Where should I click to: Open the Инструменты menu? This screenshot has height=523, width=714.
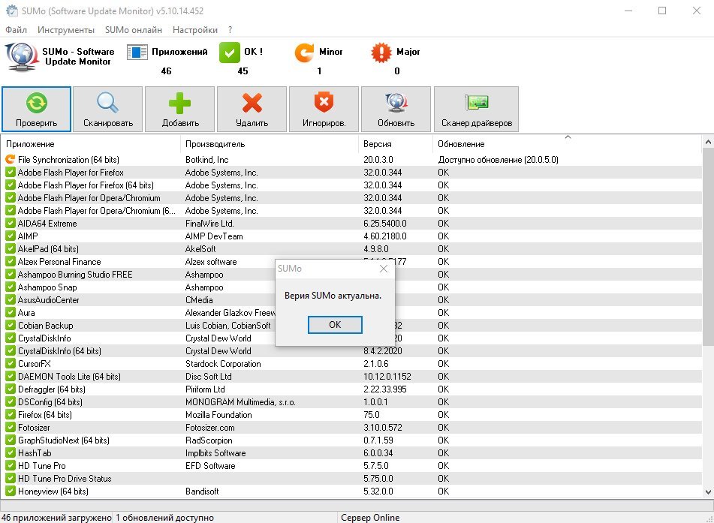point(66,30)
